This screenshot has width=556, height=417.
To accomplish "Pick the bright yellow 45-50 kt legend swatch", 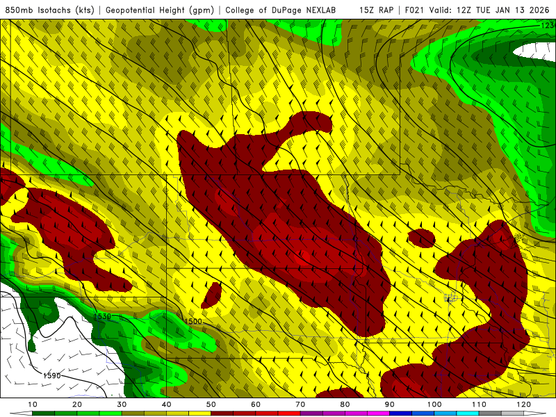I will click(200, 414).
